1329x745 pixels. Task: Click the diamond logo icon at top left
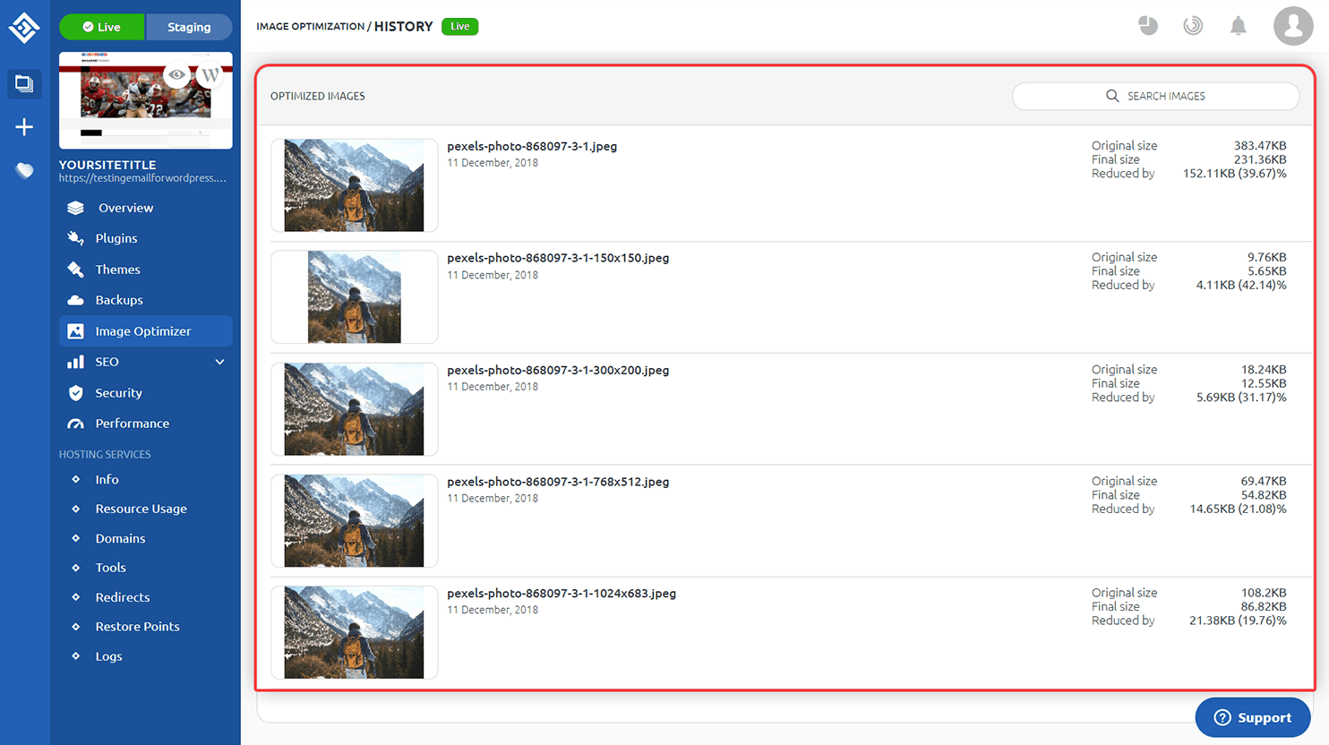pos(24,28)
